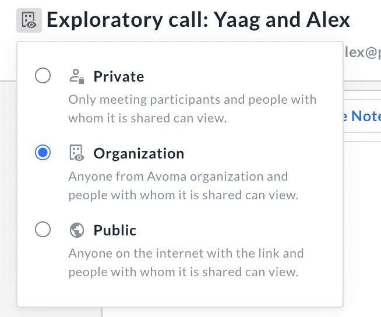Viewport: 381px width, 317px height.
Task: Click the description mentioning Avoma organization
Action: pos(184,185)
